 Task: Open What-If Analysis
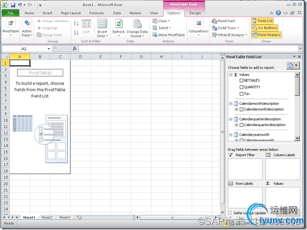tap(230, 35)
